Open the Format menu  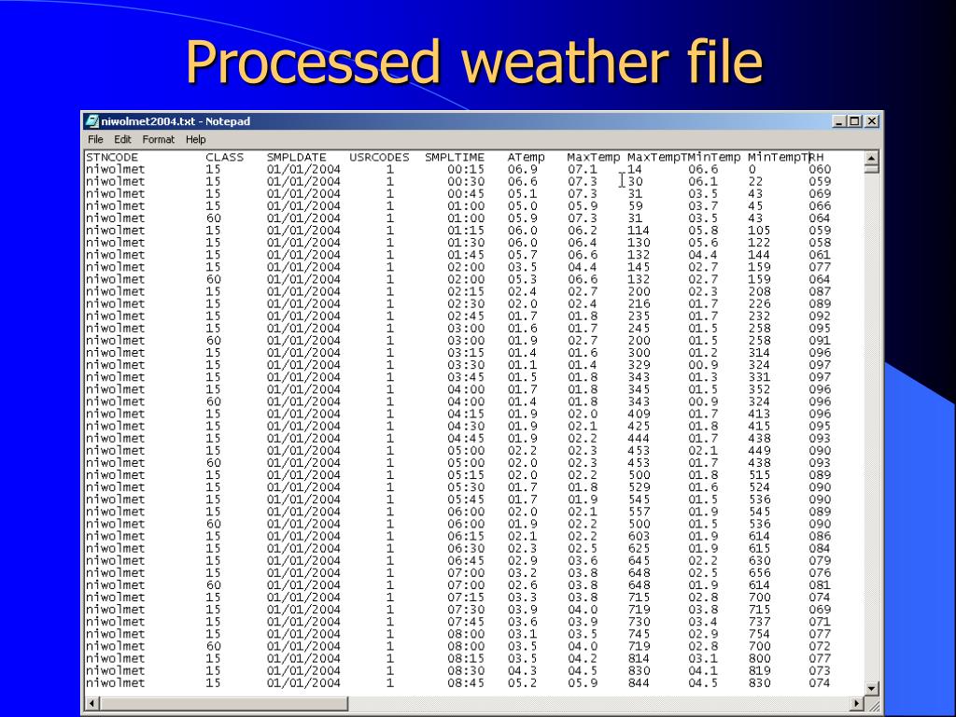click(159, 140)
